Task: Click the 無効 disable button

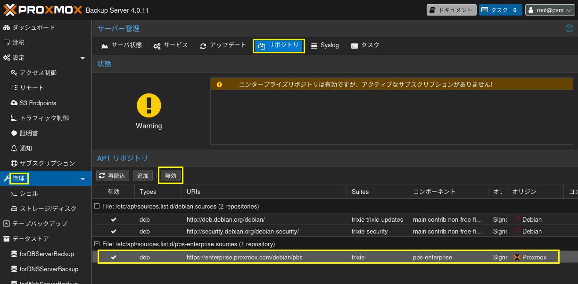Action: point(171,175)
